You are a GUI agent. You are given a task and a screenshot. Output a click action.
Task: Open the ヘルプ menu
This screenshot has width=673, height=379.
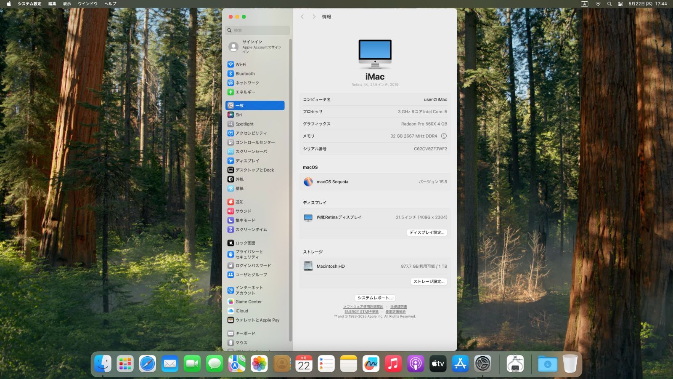tap(110, 4)
